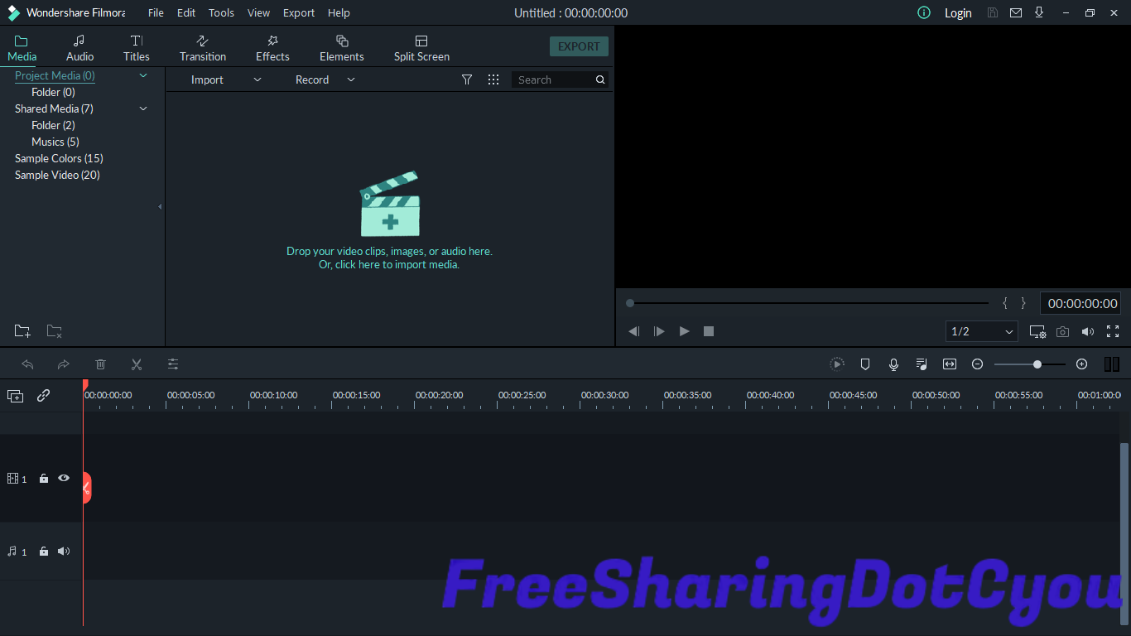Click the EXPORT button

(579, 46)
